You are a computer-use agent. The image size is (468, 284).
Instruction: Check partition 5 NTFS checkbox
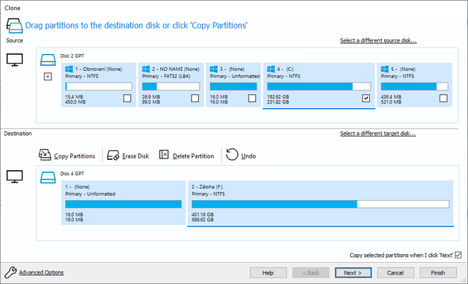coord(444,98)
